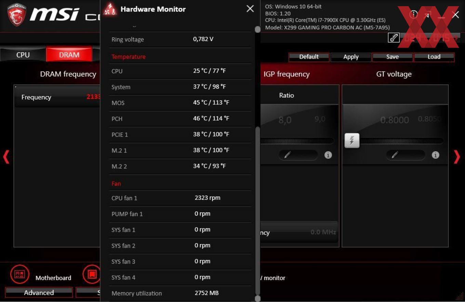This screenshot has height=302, width=465.
Task: Click the 0,782 V ring voltage value
Action: coord(203,39)
